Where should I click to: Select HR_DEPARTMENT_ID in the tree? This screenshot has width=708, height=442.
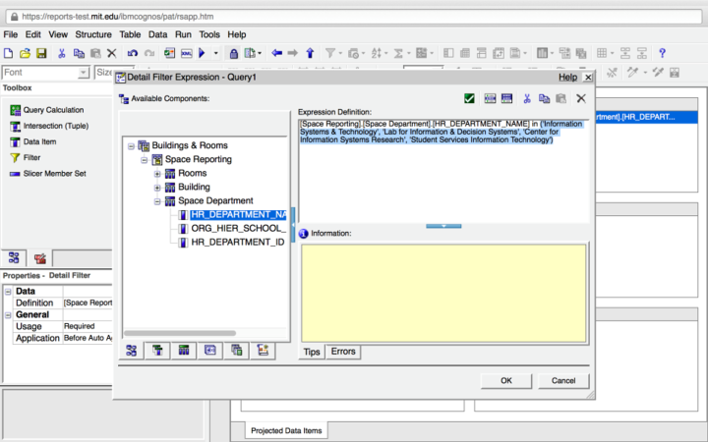click(x=237, y=242)
